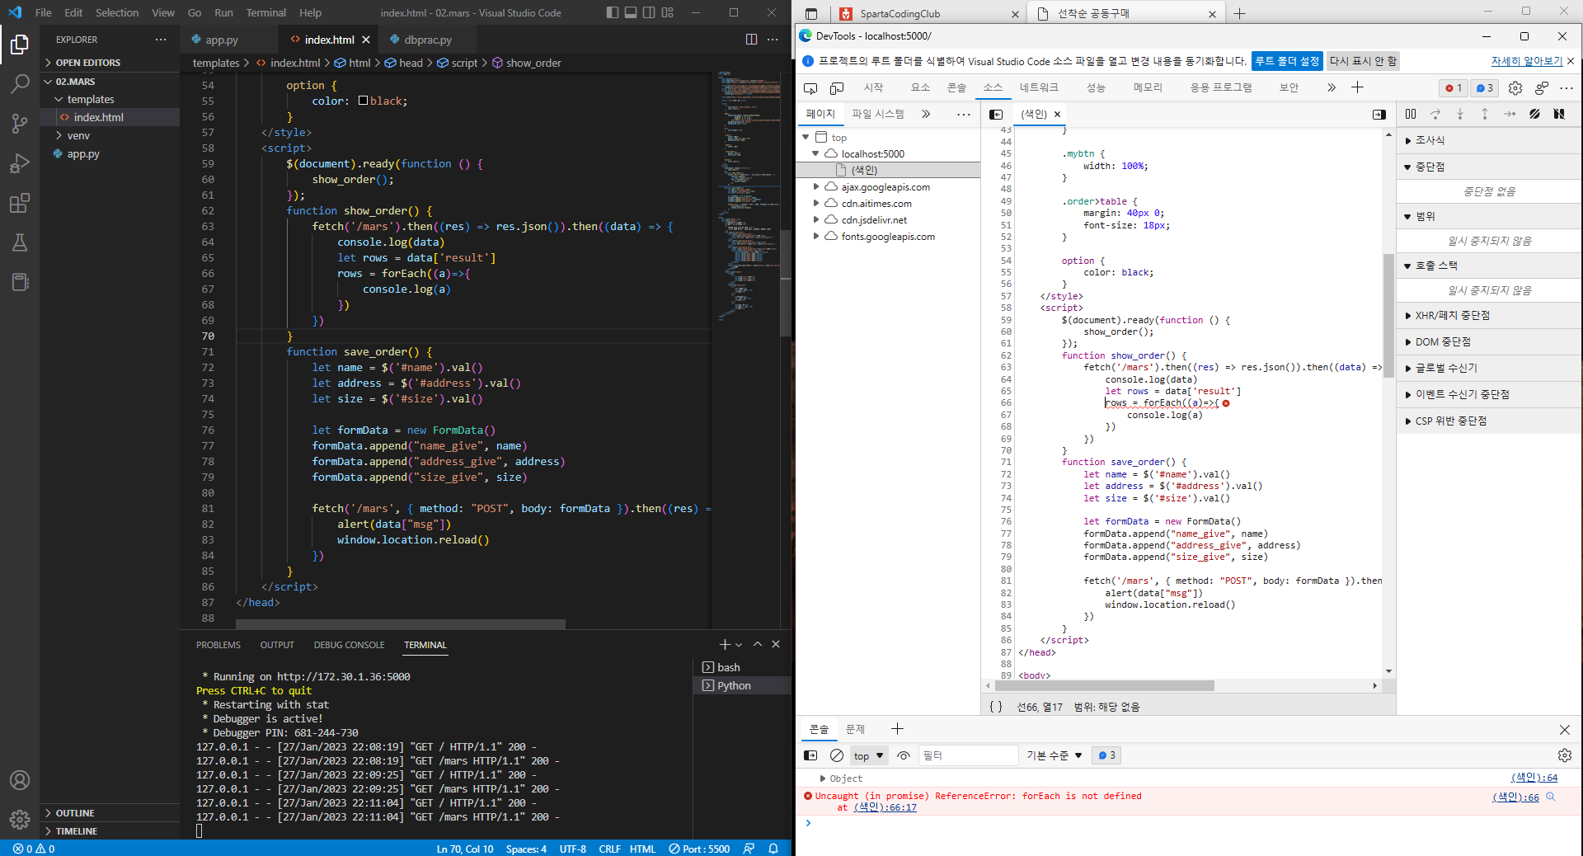Screen dimensions: 1583x856
Task: Select index.html in the explorer
Action: point(110,117)
